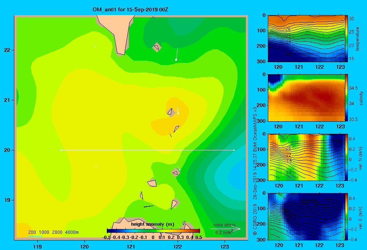Click the temperature color scale bar
Image resolution: width=367 pixels, height=250 pixels.
coord(346,39)
